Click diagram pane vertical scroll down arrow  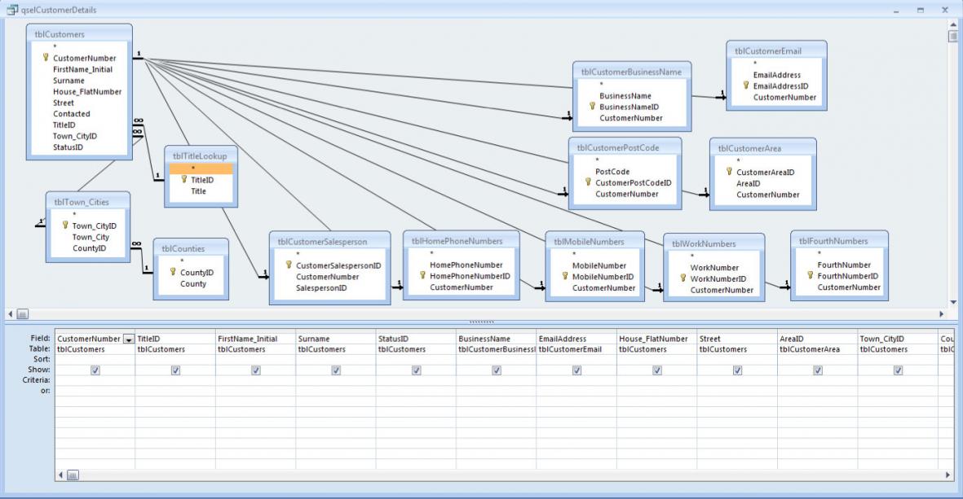point(953,302)
